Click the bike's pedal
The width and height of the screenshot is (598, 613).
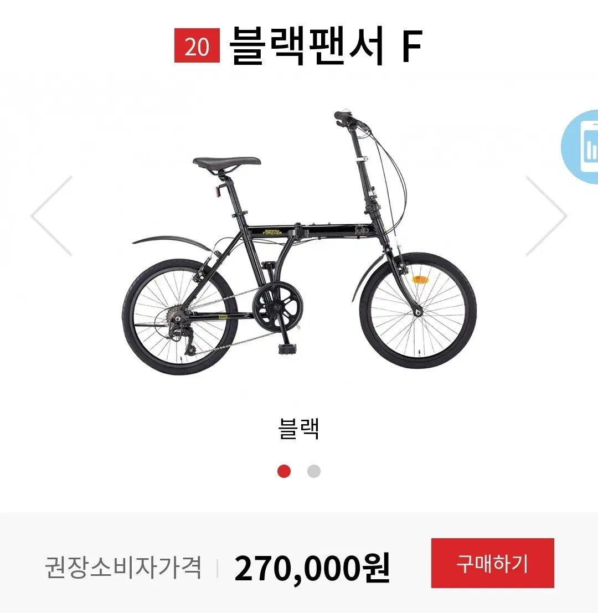(288, 348)
